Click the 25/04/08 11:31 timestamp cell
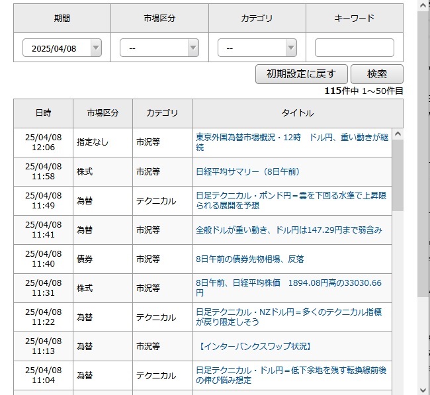This screenshot has height=395, width=430. 43,288
